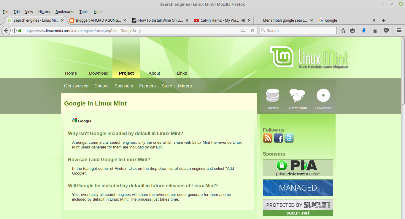Close the Calvin Harris YouTube tab
The height and width of the screenshot is (219, 405).
(x=249, y=20)
